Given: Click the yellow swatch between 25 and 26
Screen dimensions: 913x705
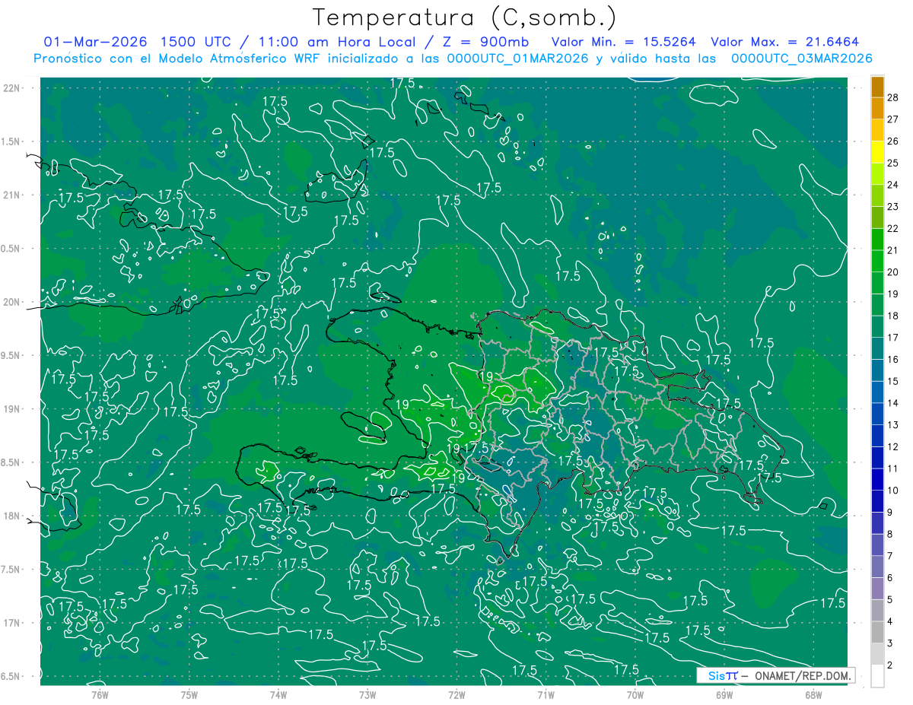Looking at the screenshot, I should coord(877,152).
